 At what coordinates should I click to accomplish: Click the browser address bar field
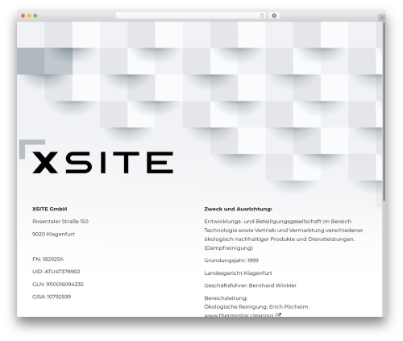click(190, 16)
